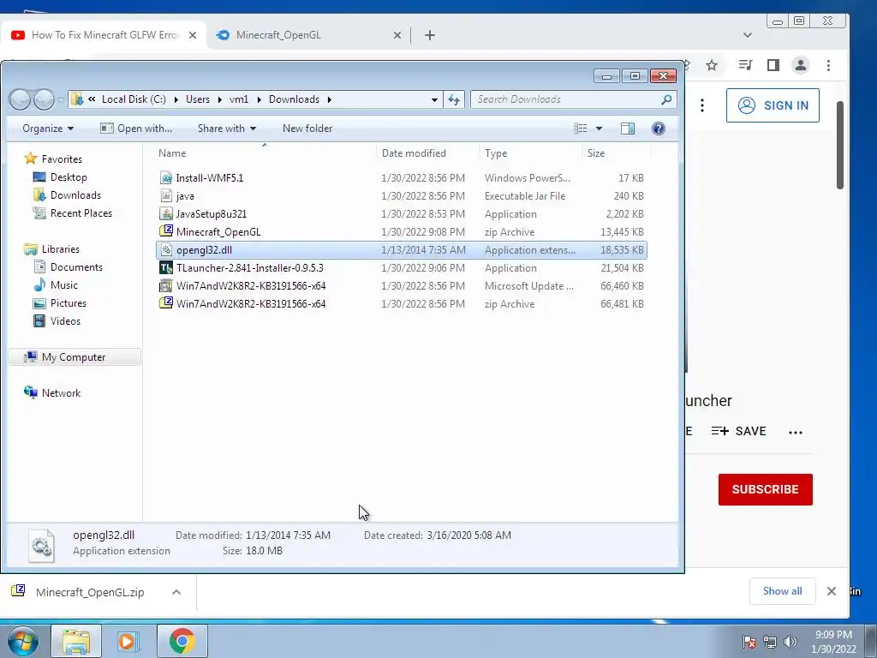Close the Chrome downloads bar

point(831,591)
